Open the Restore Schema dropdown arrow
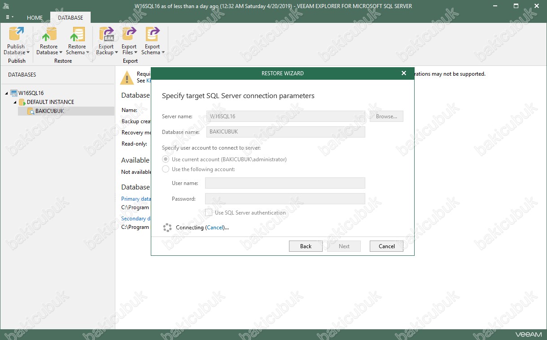547x340 pixels. pyautogui.click(x=88, y=53)
